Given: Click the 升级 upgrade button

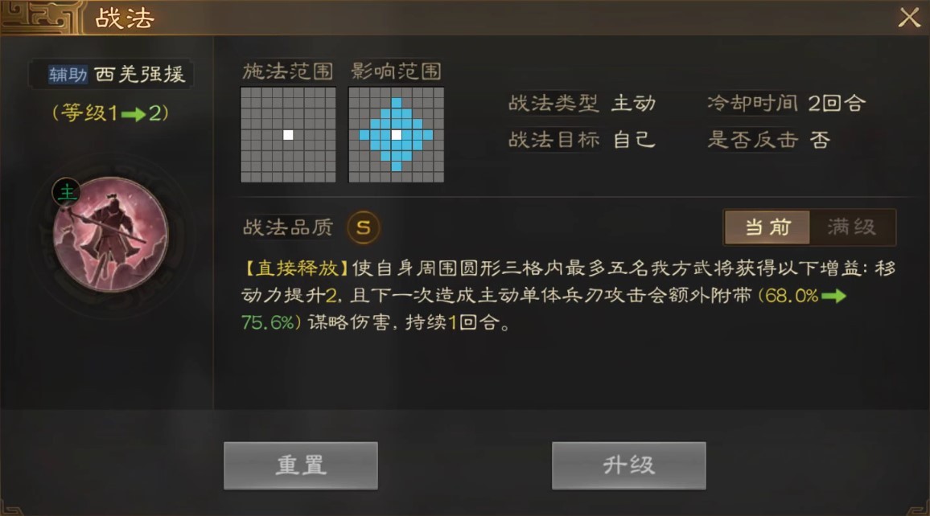Looking at the screenshot, I should click(x=628, y=465).
